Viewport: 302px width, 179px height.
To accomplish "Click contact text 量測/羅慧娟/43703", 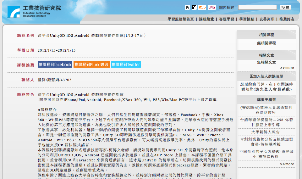I will 54,80.
